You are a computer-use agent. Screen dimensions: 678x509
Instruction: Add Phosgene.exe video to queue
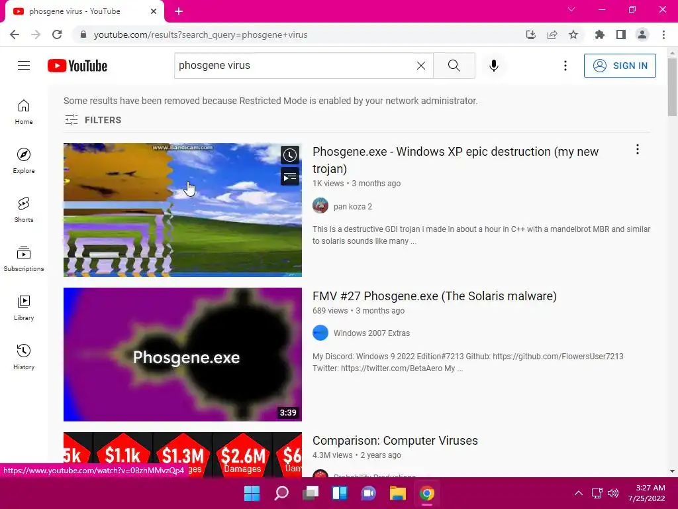click(x=290, y=176)
